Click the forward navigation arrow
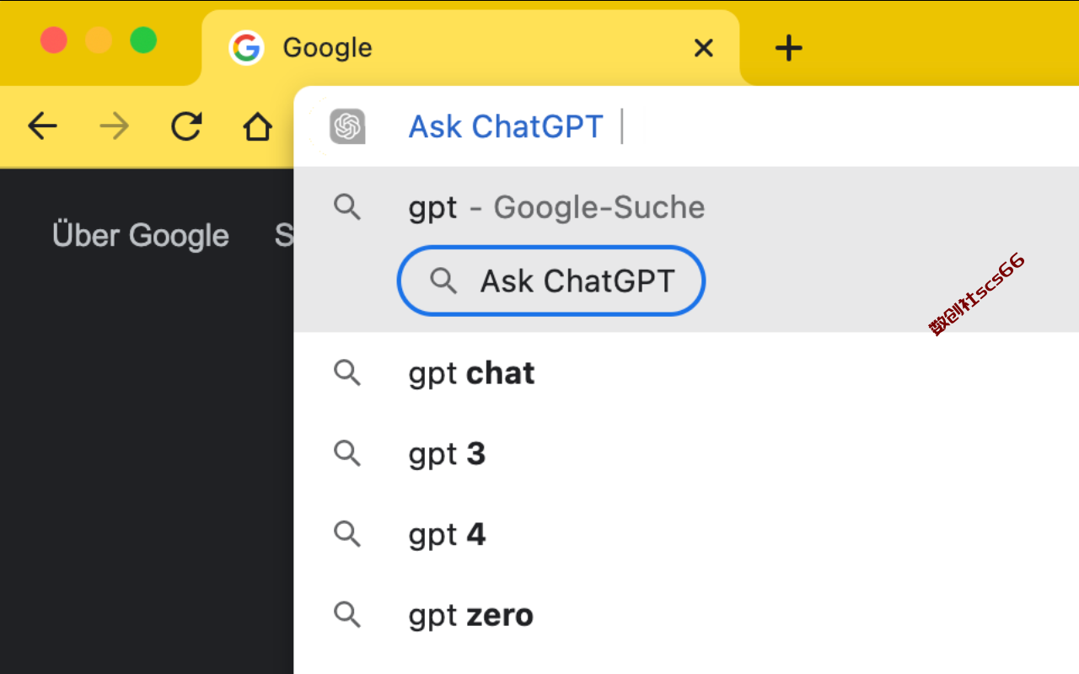1079x674 pixels. tap(114, 127)
